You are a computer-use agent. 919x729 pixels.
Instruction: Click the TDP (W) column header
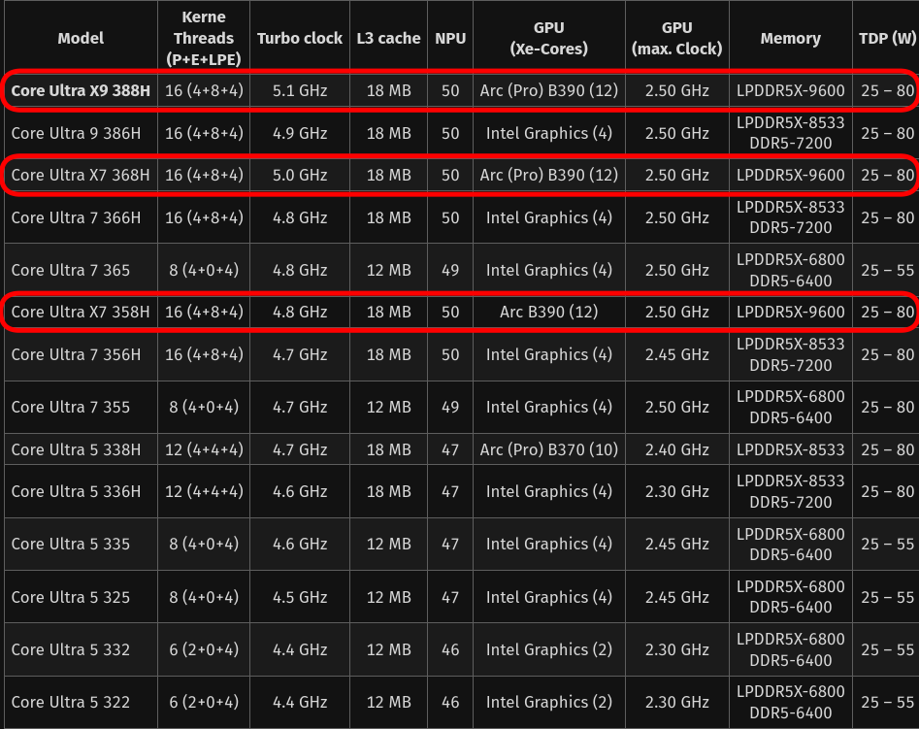pos(887,38)
